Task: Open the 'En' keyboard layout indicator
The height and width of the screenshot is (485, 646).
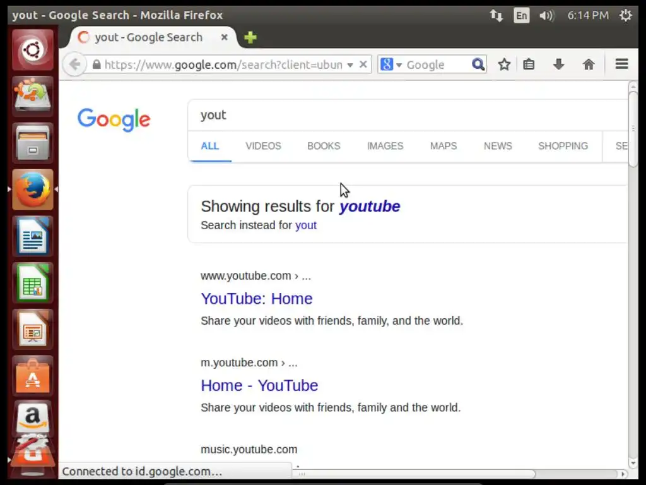Action: (x=521, y=16)
